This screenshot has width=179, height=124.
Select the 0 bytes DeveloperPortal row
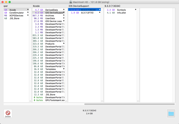(x=49, y=97)
